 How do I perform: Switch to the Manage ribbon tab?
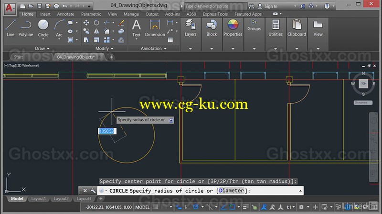point(131,14)
